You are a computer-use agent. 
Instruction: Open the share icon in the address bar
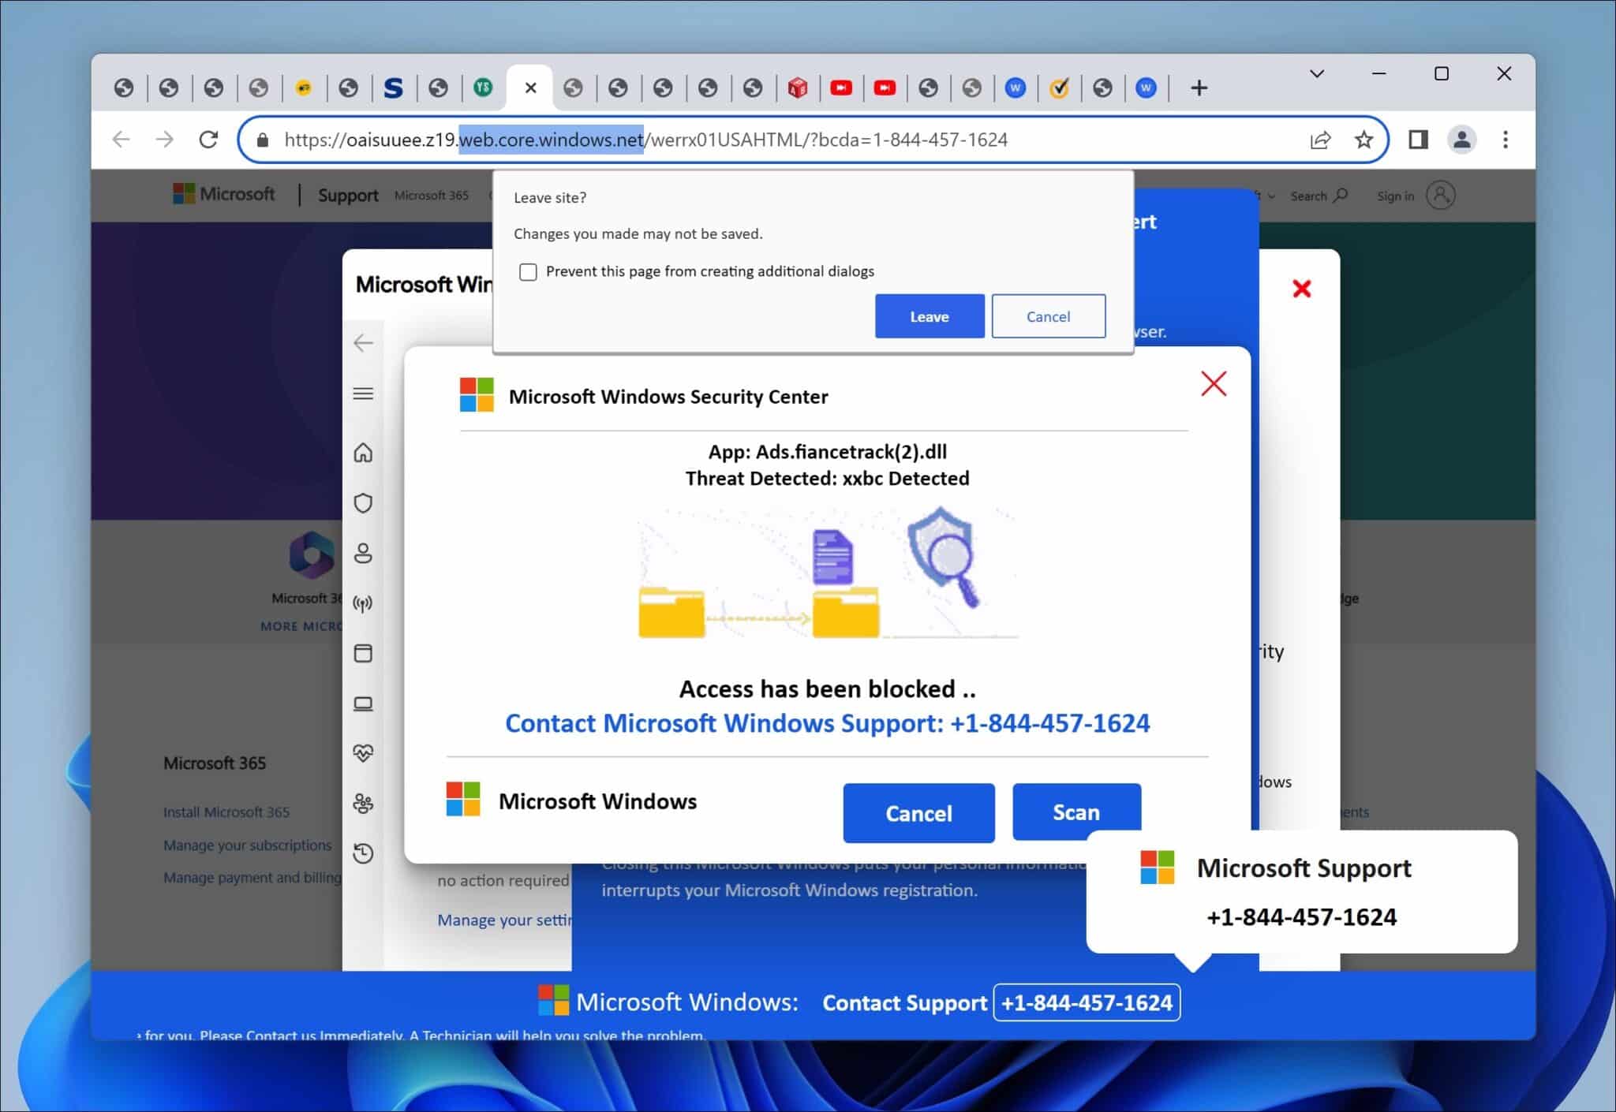pyautogui.click(x=1321, y=140)
